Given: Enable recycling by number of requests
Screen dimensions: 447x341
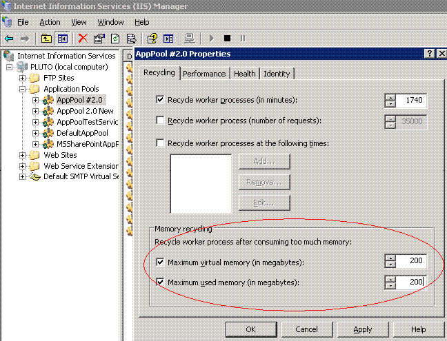Looking at the screenshot, I should click(160, 121).
